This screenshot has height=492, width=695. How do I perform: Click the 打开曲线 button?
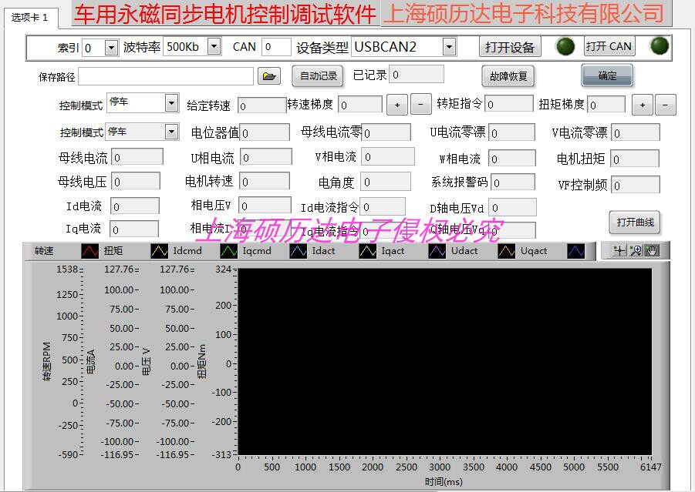[635, 222]
